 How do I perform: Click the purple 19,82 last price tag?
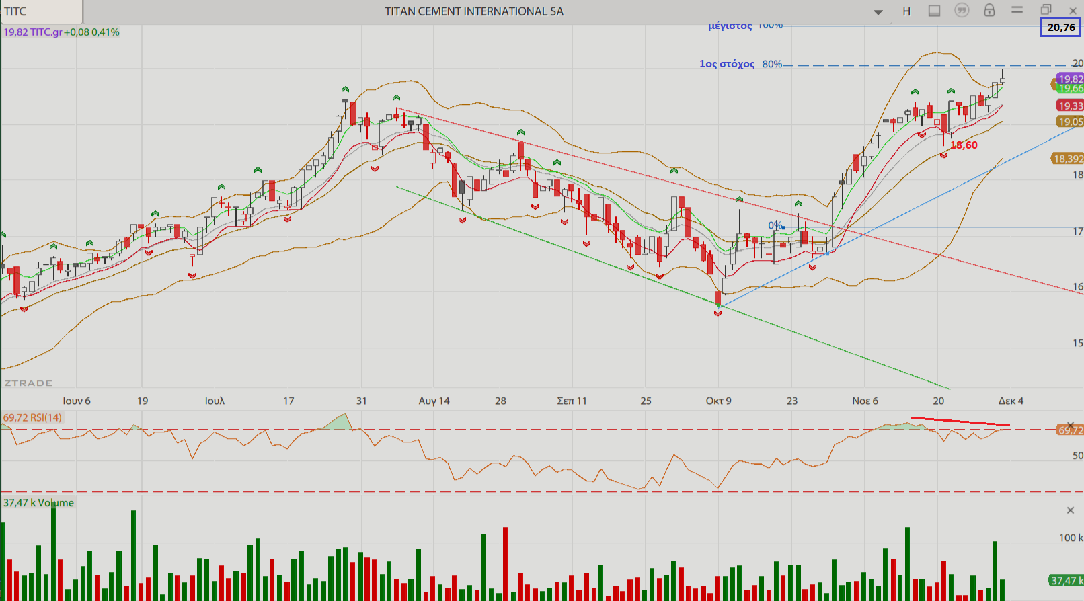[x=1070, y=79]
